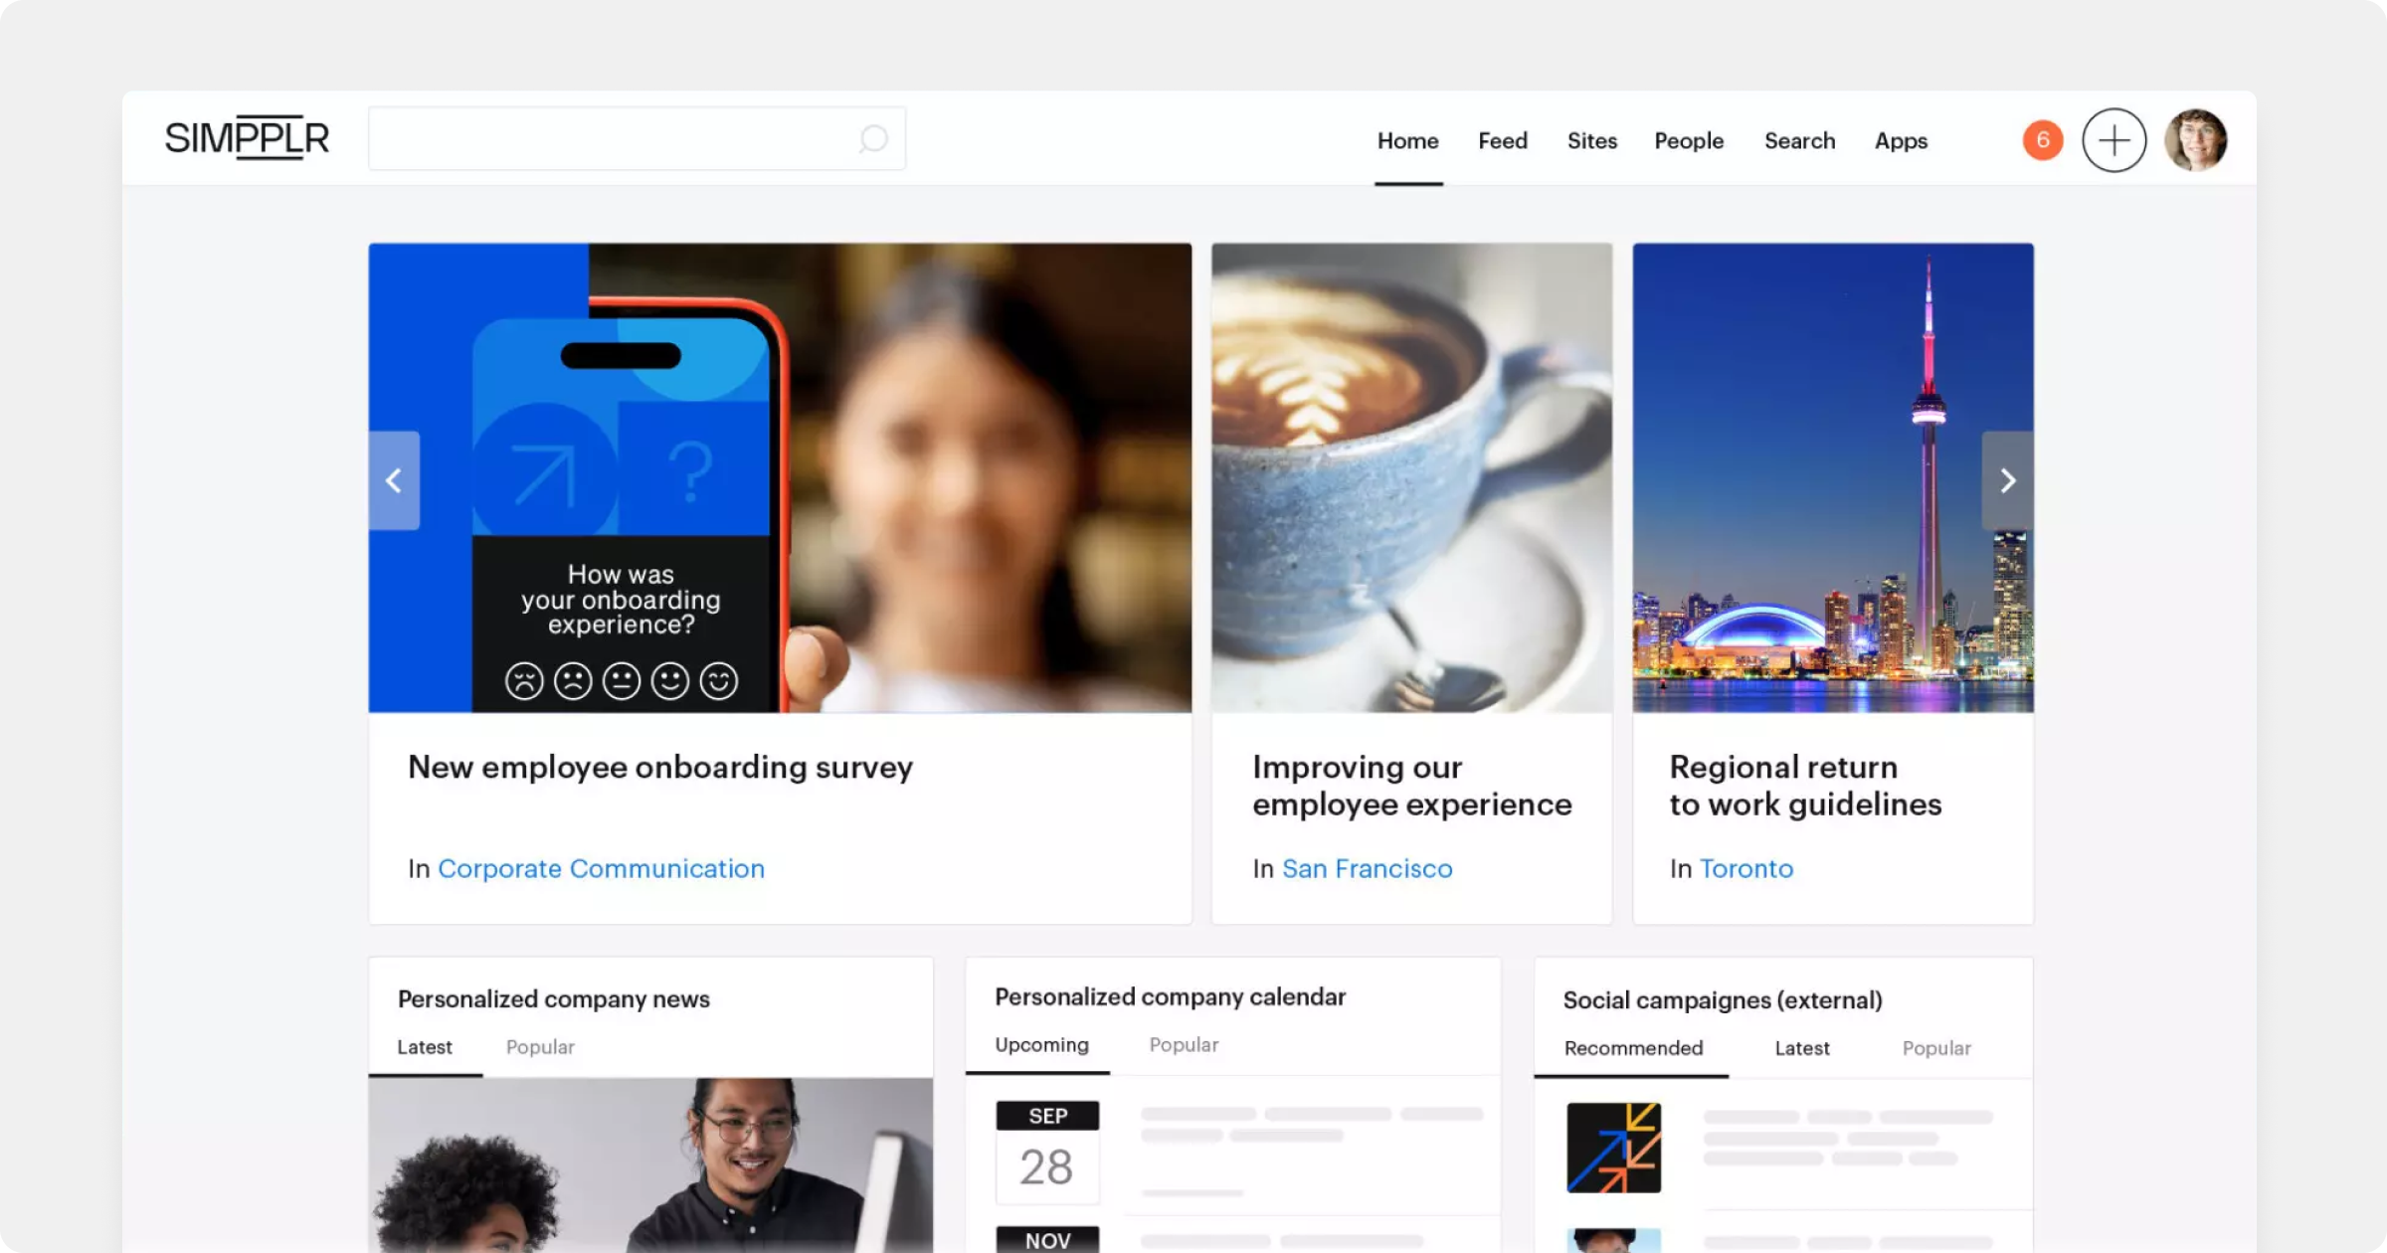Click the company news coworkers photo

(650, 1165)
